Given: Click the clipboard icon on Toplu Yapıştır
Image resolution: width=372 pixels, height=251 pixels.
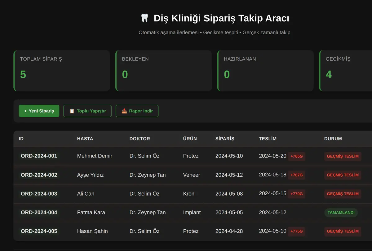Looking at the screenshot, I should (x=72, y=111).
